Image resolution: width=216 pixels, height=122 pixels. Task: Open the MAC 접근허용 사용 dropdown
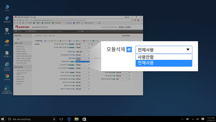(x=82, y=68)
